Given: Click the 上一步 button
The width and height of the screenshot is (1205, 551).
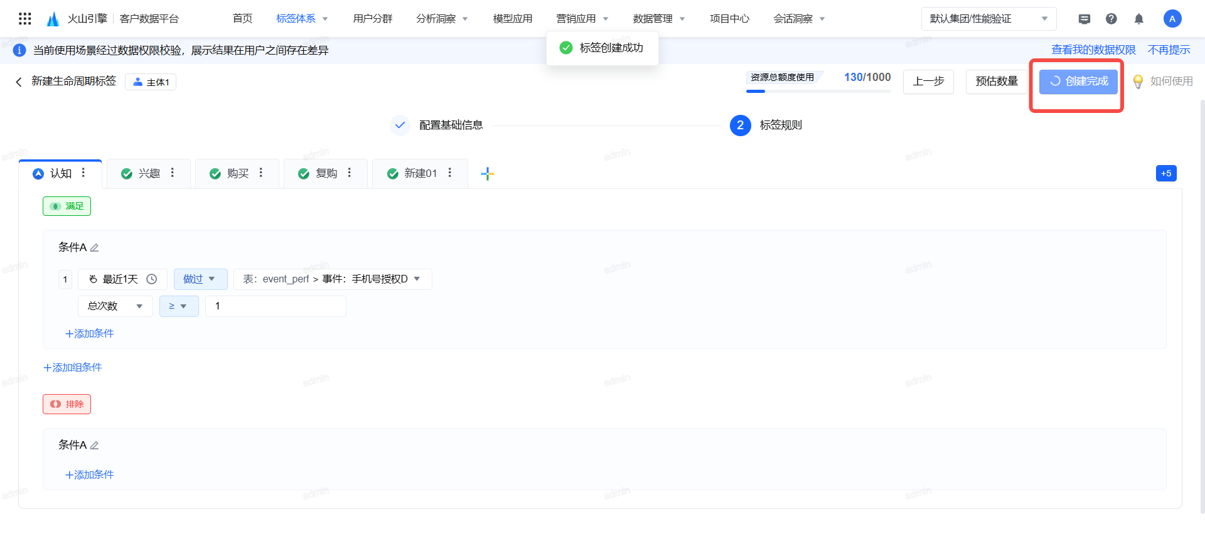Looking at the screenshot, I should coord(928,82).
